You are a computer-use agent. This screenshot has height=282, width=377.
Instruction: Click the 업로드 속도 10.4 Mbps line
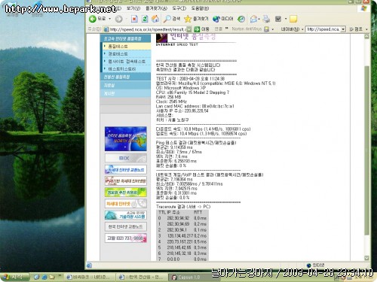[x=201, y=134]
